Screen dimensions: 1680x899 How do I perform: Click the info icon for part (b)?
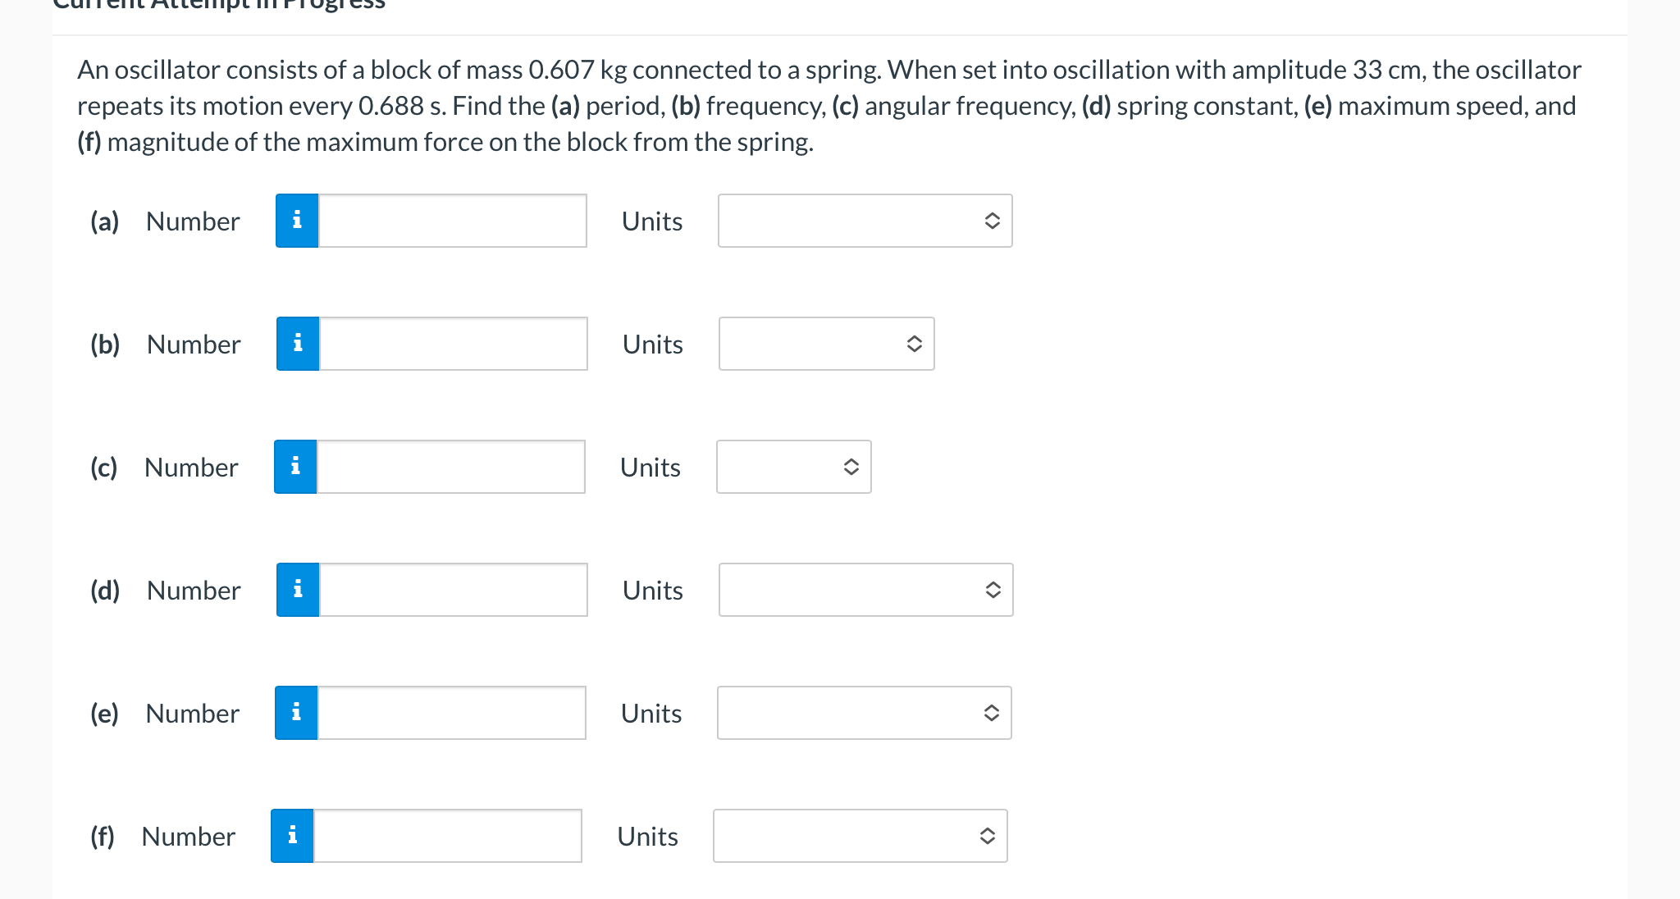pos(298,344)
